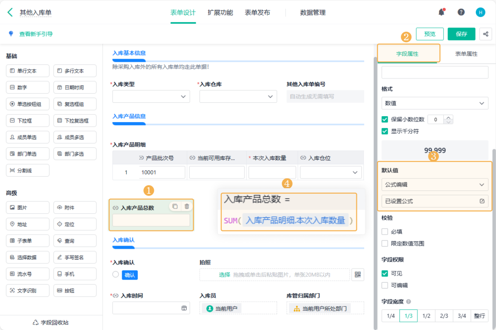Switch to 数据管理 tab
The image size is (496, 330).
(x=313, y=13)
